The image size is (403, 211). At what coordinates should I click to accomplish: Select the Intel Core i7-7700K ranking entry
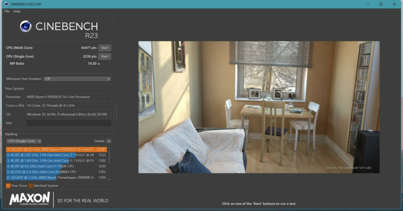pyautogui.click(x=55, y=166)
